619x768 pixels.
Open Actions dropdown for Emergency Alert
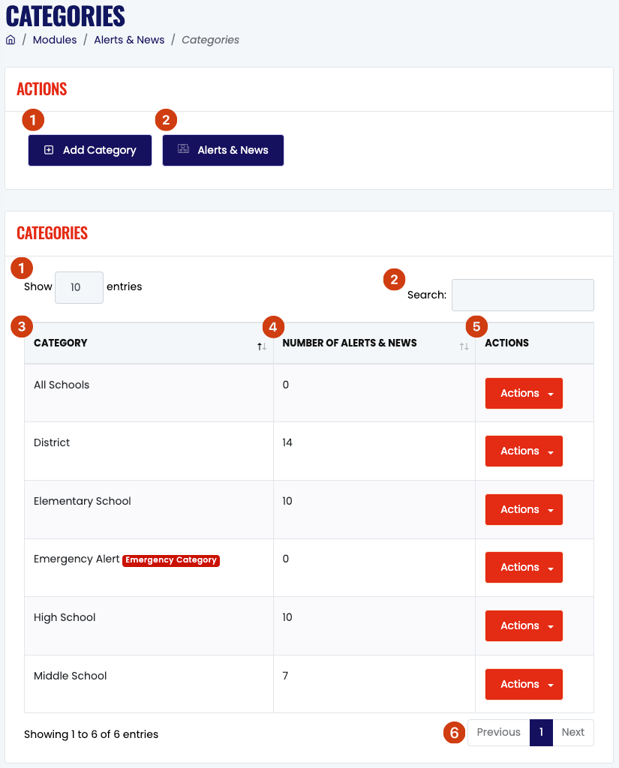tap(524, 567)
